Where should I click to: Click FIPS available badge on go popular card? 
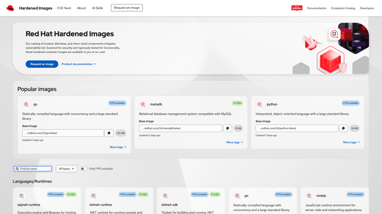click(117, 103)
